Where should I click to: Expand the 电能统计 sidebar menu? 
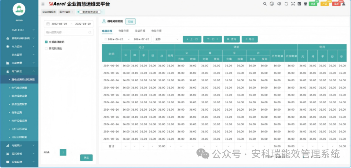click(19, 145)
